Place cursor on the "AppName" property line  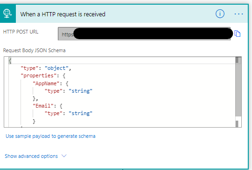(50, 83)
